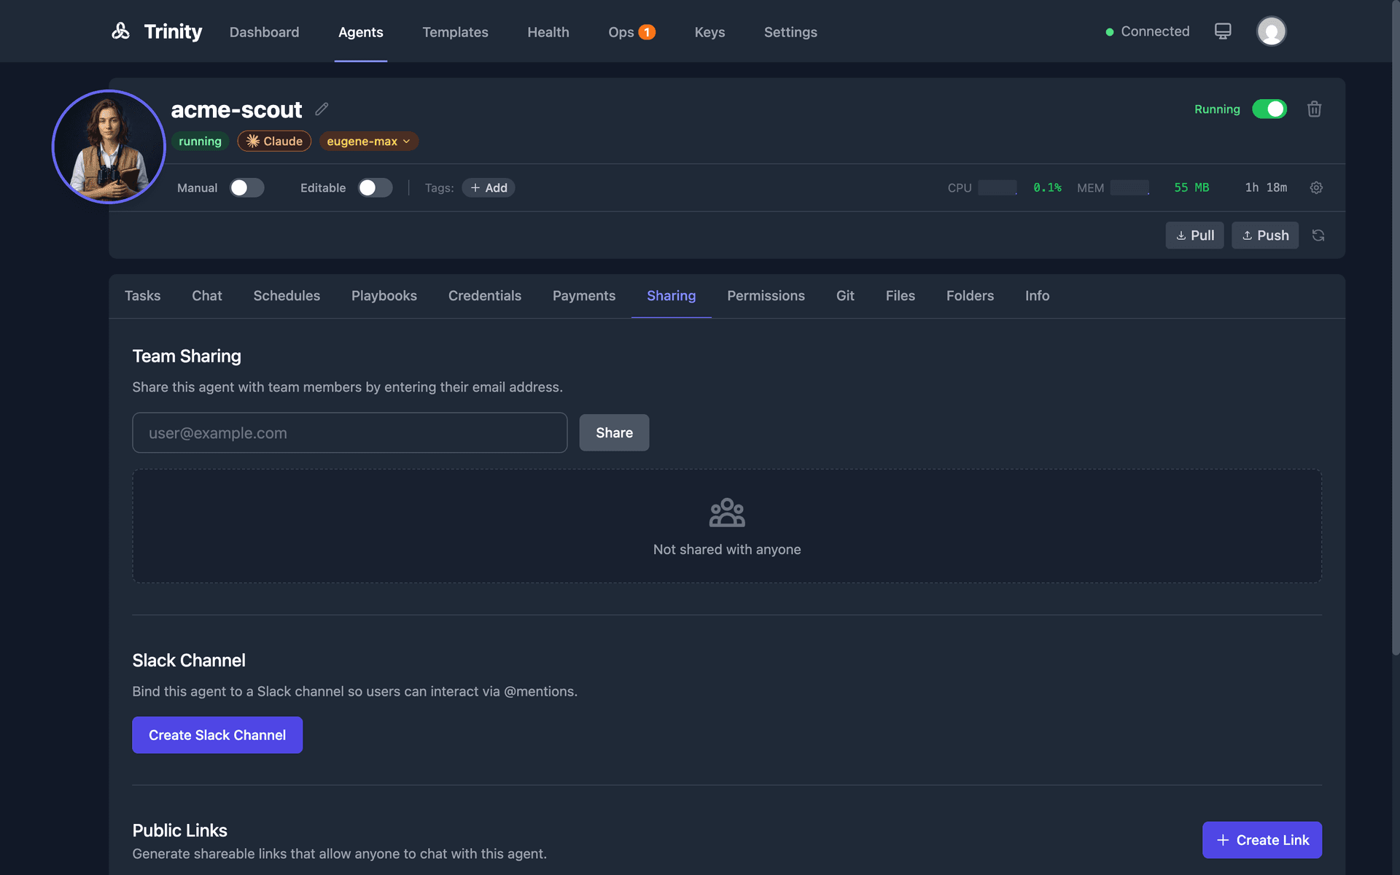Enable Manual mode

tap(246, 187)
